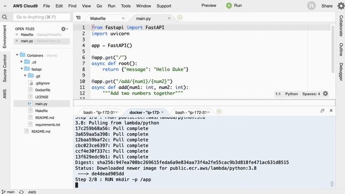Open the View menu

coord(86,6)
